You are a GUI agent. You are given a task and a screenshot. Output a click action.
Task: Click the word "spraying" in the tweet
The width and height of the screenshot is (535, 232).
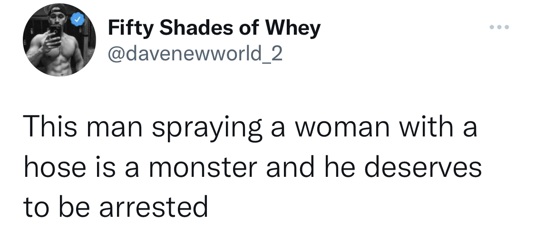click(207, 129)
